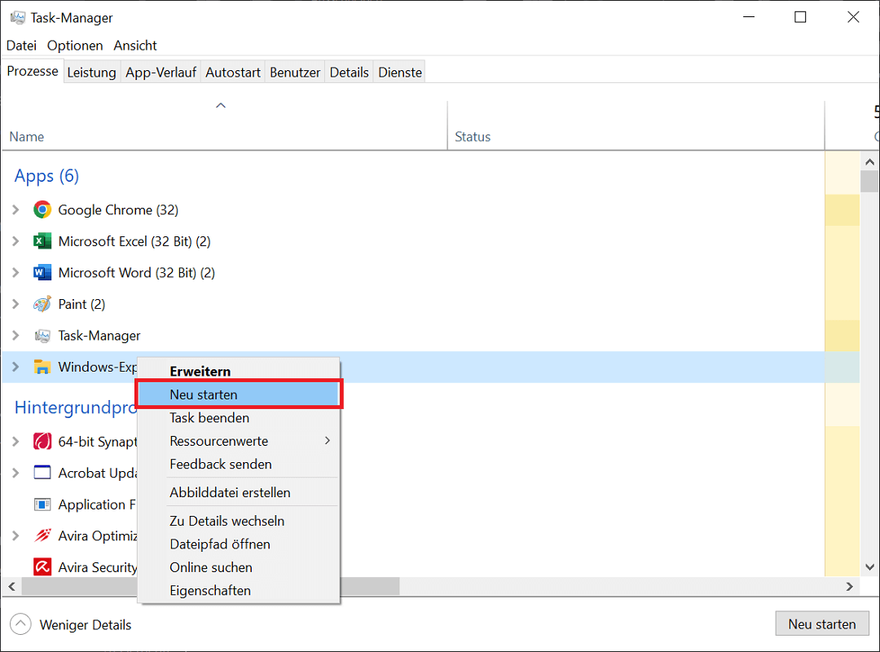This screenshot has width=880, height=652.
Task: Select the Prozesse tab
Action: coord(33,72)
